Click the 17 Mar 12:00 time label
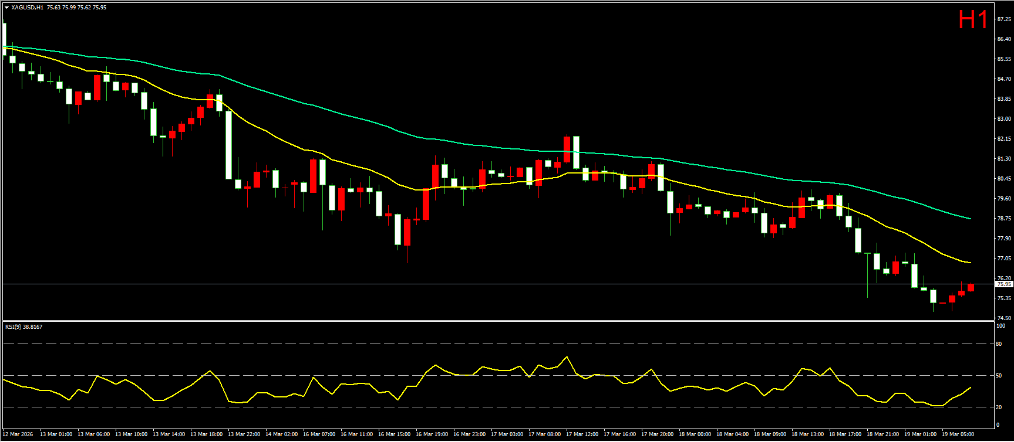Screen dimensions: 1014x442 [582, 434]
